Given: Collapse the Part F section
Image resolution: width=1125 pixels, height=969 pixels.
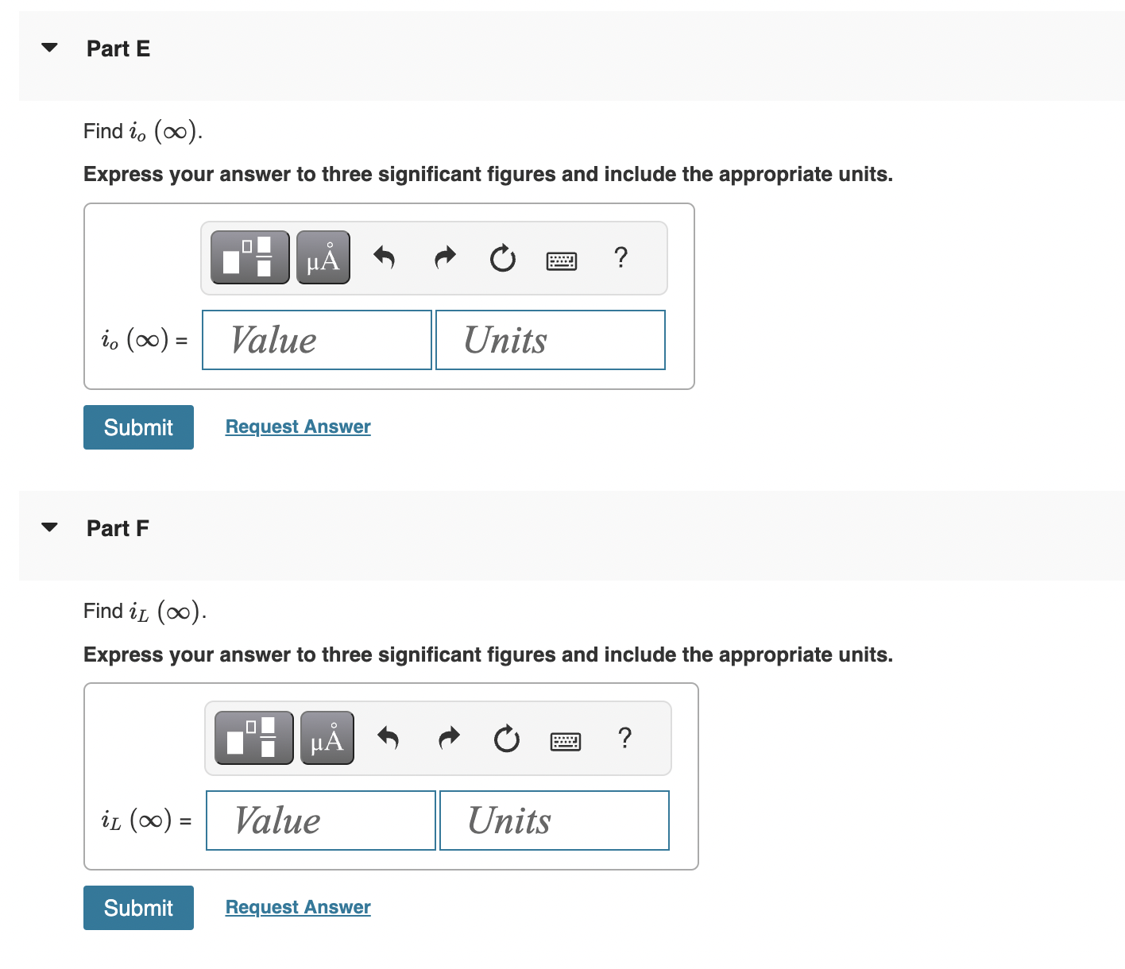Looking at the screenshot, I should point(48,527).
